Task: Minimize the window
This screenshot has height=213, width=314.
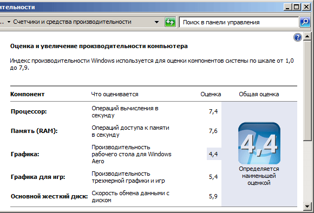Action: [288, 7]
